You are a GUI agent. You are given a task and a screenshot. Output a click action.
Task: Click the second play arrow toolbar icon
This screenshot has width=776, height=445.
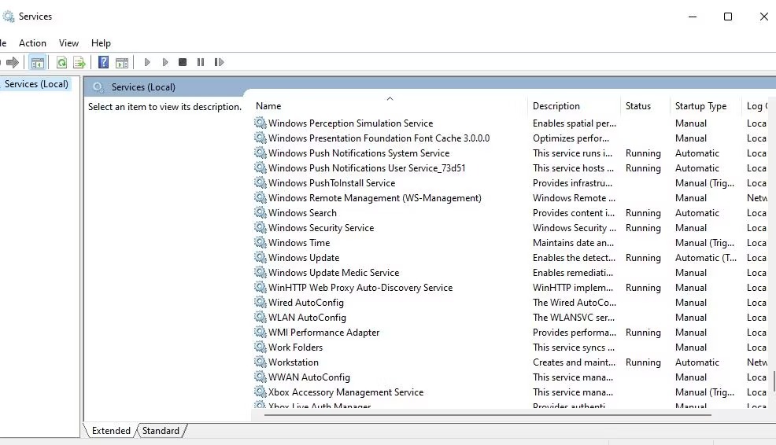165,62
